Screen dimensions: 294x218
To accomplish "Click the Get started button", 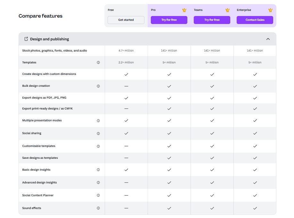I will pos(126,20).
